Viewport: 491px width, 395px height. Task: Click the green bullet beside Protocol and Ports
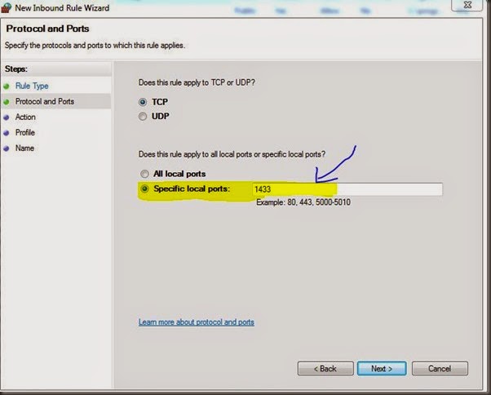(7, 102)
